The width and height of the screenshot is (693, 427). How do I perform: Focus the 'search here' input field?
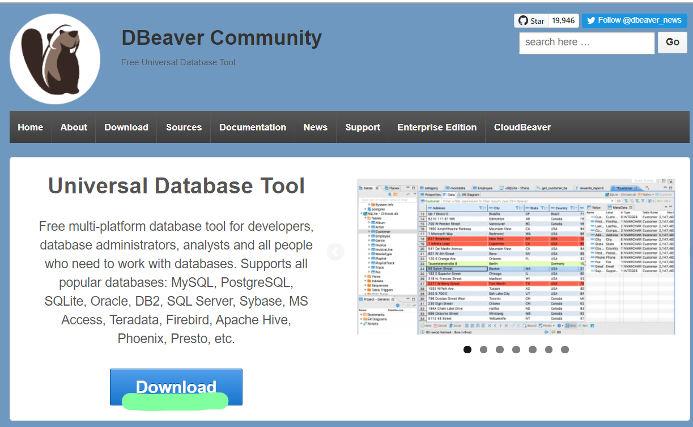pyautogui.click(x=586, y=43)
